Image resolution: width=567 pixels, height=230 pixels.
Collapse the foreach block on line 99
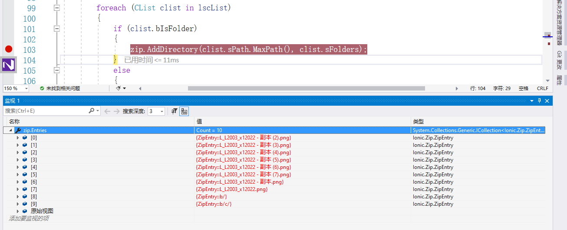(56, 8)
